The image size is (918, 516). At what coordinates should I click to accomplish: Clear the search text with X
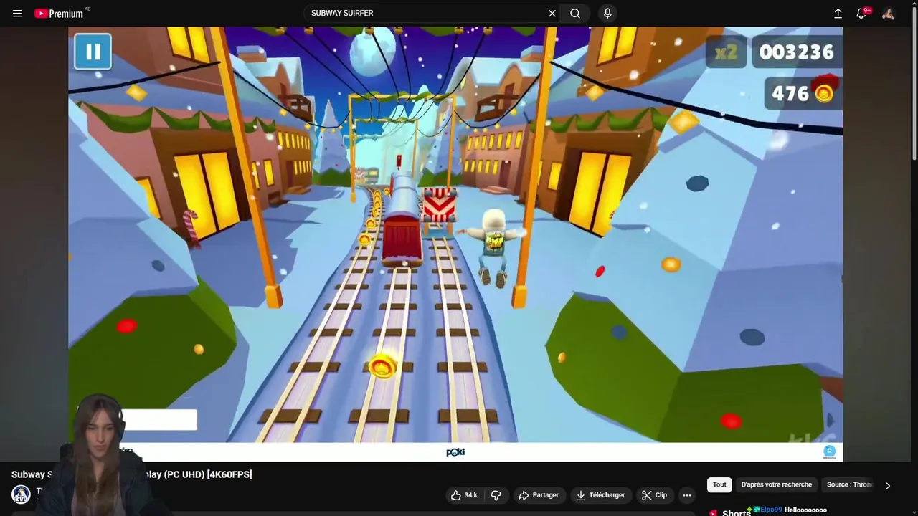(x=552, y=13)
